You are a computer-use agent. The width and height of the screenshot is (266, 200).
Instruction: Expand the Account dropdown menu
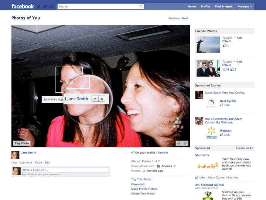point(245,6)
